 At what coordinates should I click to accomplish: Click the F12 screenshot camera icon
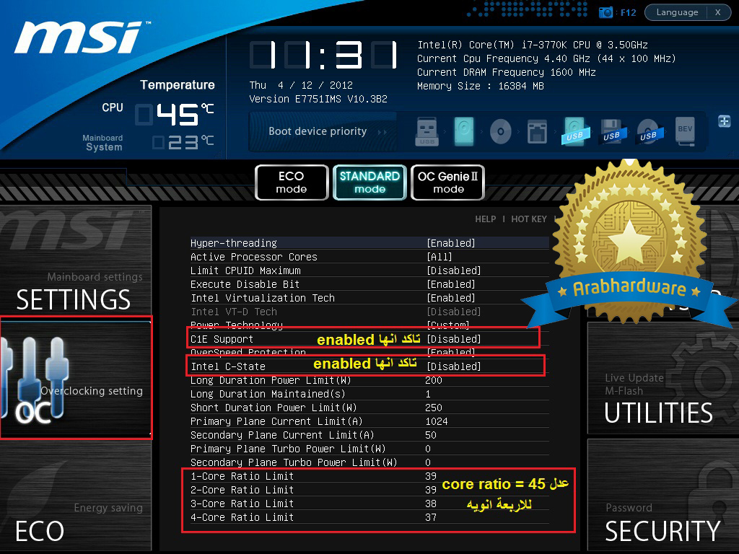pyautogui.click(x=605, y=12)
